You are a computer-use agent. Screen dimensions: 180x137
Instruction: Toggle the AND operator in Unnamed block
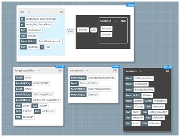pyautogui.click(x=123, y=21)
